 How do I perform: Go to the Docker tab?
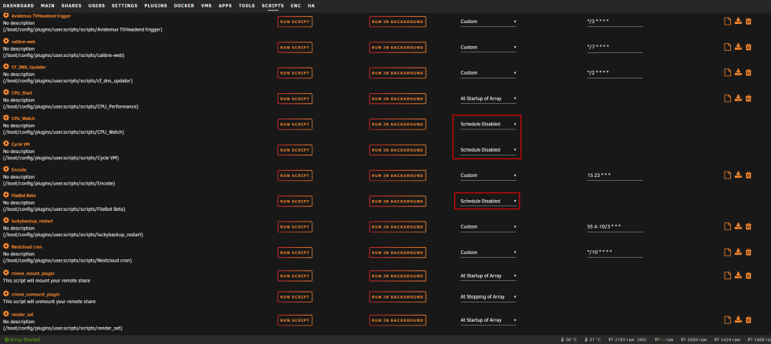pyautogui.click(x=185, y=6)
